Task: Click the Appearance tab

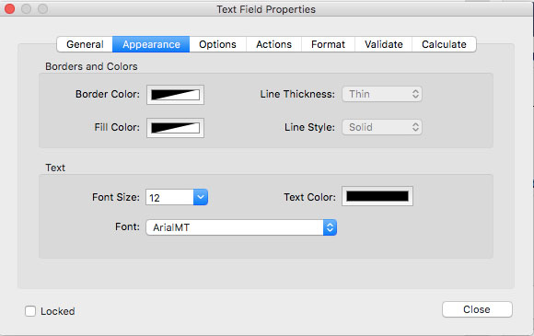Action: click(151, 44)
